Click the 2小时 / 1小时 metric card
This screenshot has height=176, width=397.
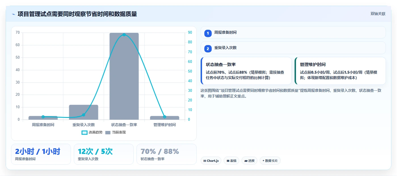tap(41, 154)
